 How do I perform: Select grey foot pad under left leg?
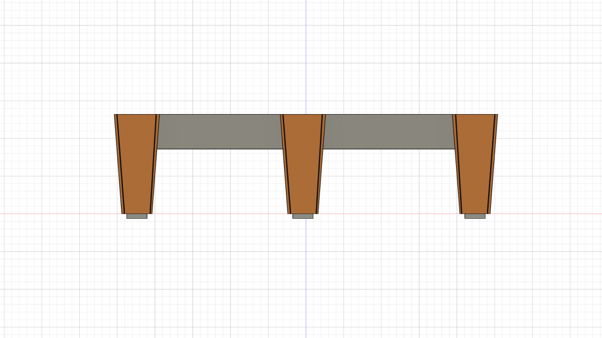coord(137,216)
